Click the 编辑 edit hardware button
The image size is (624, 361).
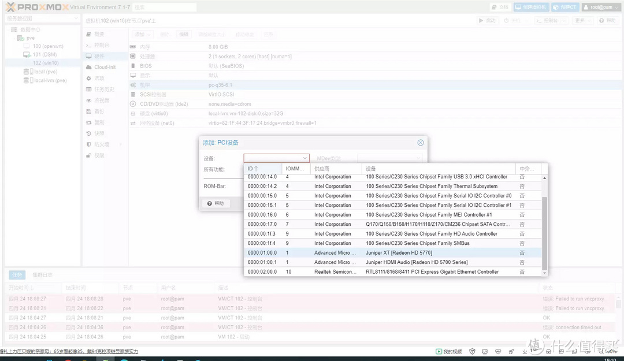[184, 35]
